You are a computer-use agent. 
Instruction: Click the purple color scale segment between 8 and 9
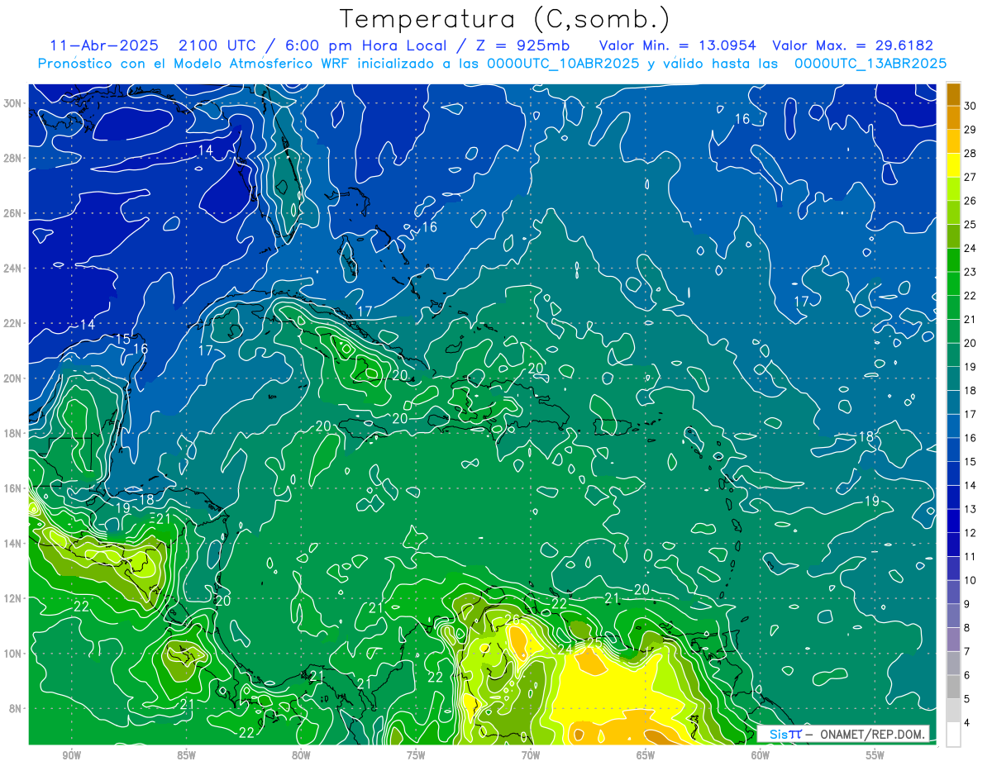pyautogui.click(x=953, y=616)
